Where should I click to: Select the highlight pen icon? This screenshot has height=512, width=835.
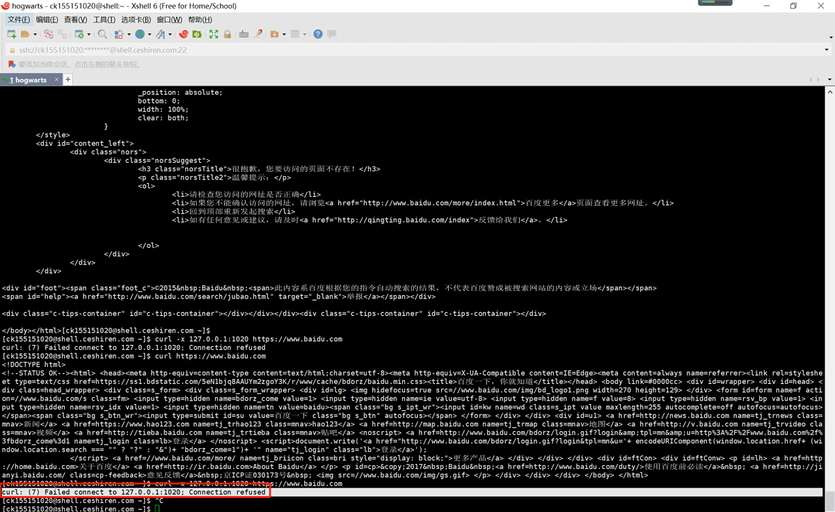258,33
